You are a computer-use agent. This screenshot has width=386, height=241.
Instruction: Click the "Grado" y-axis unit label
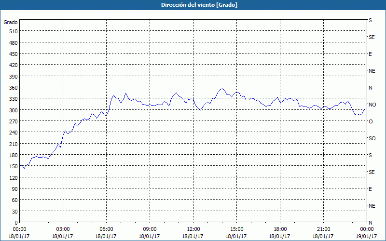point(11,22)
